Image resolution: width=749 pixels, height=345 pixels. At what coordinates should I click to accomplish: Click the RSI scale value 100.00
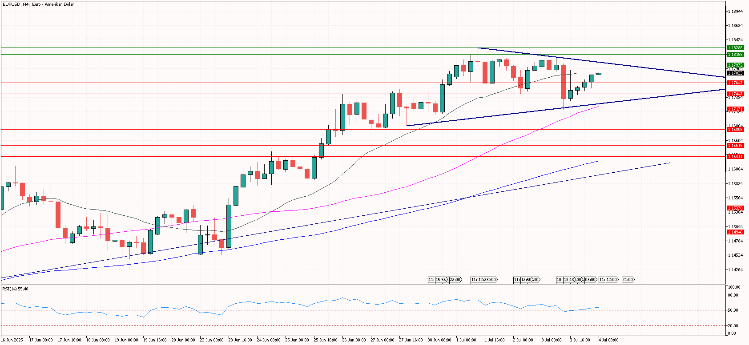point(734,288)
